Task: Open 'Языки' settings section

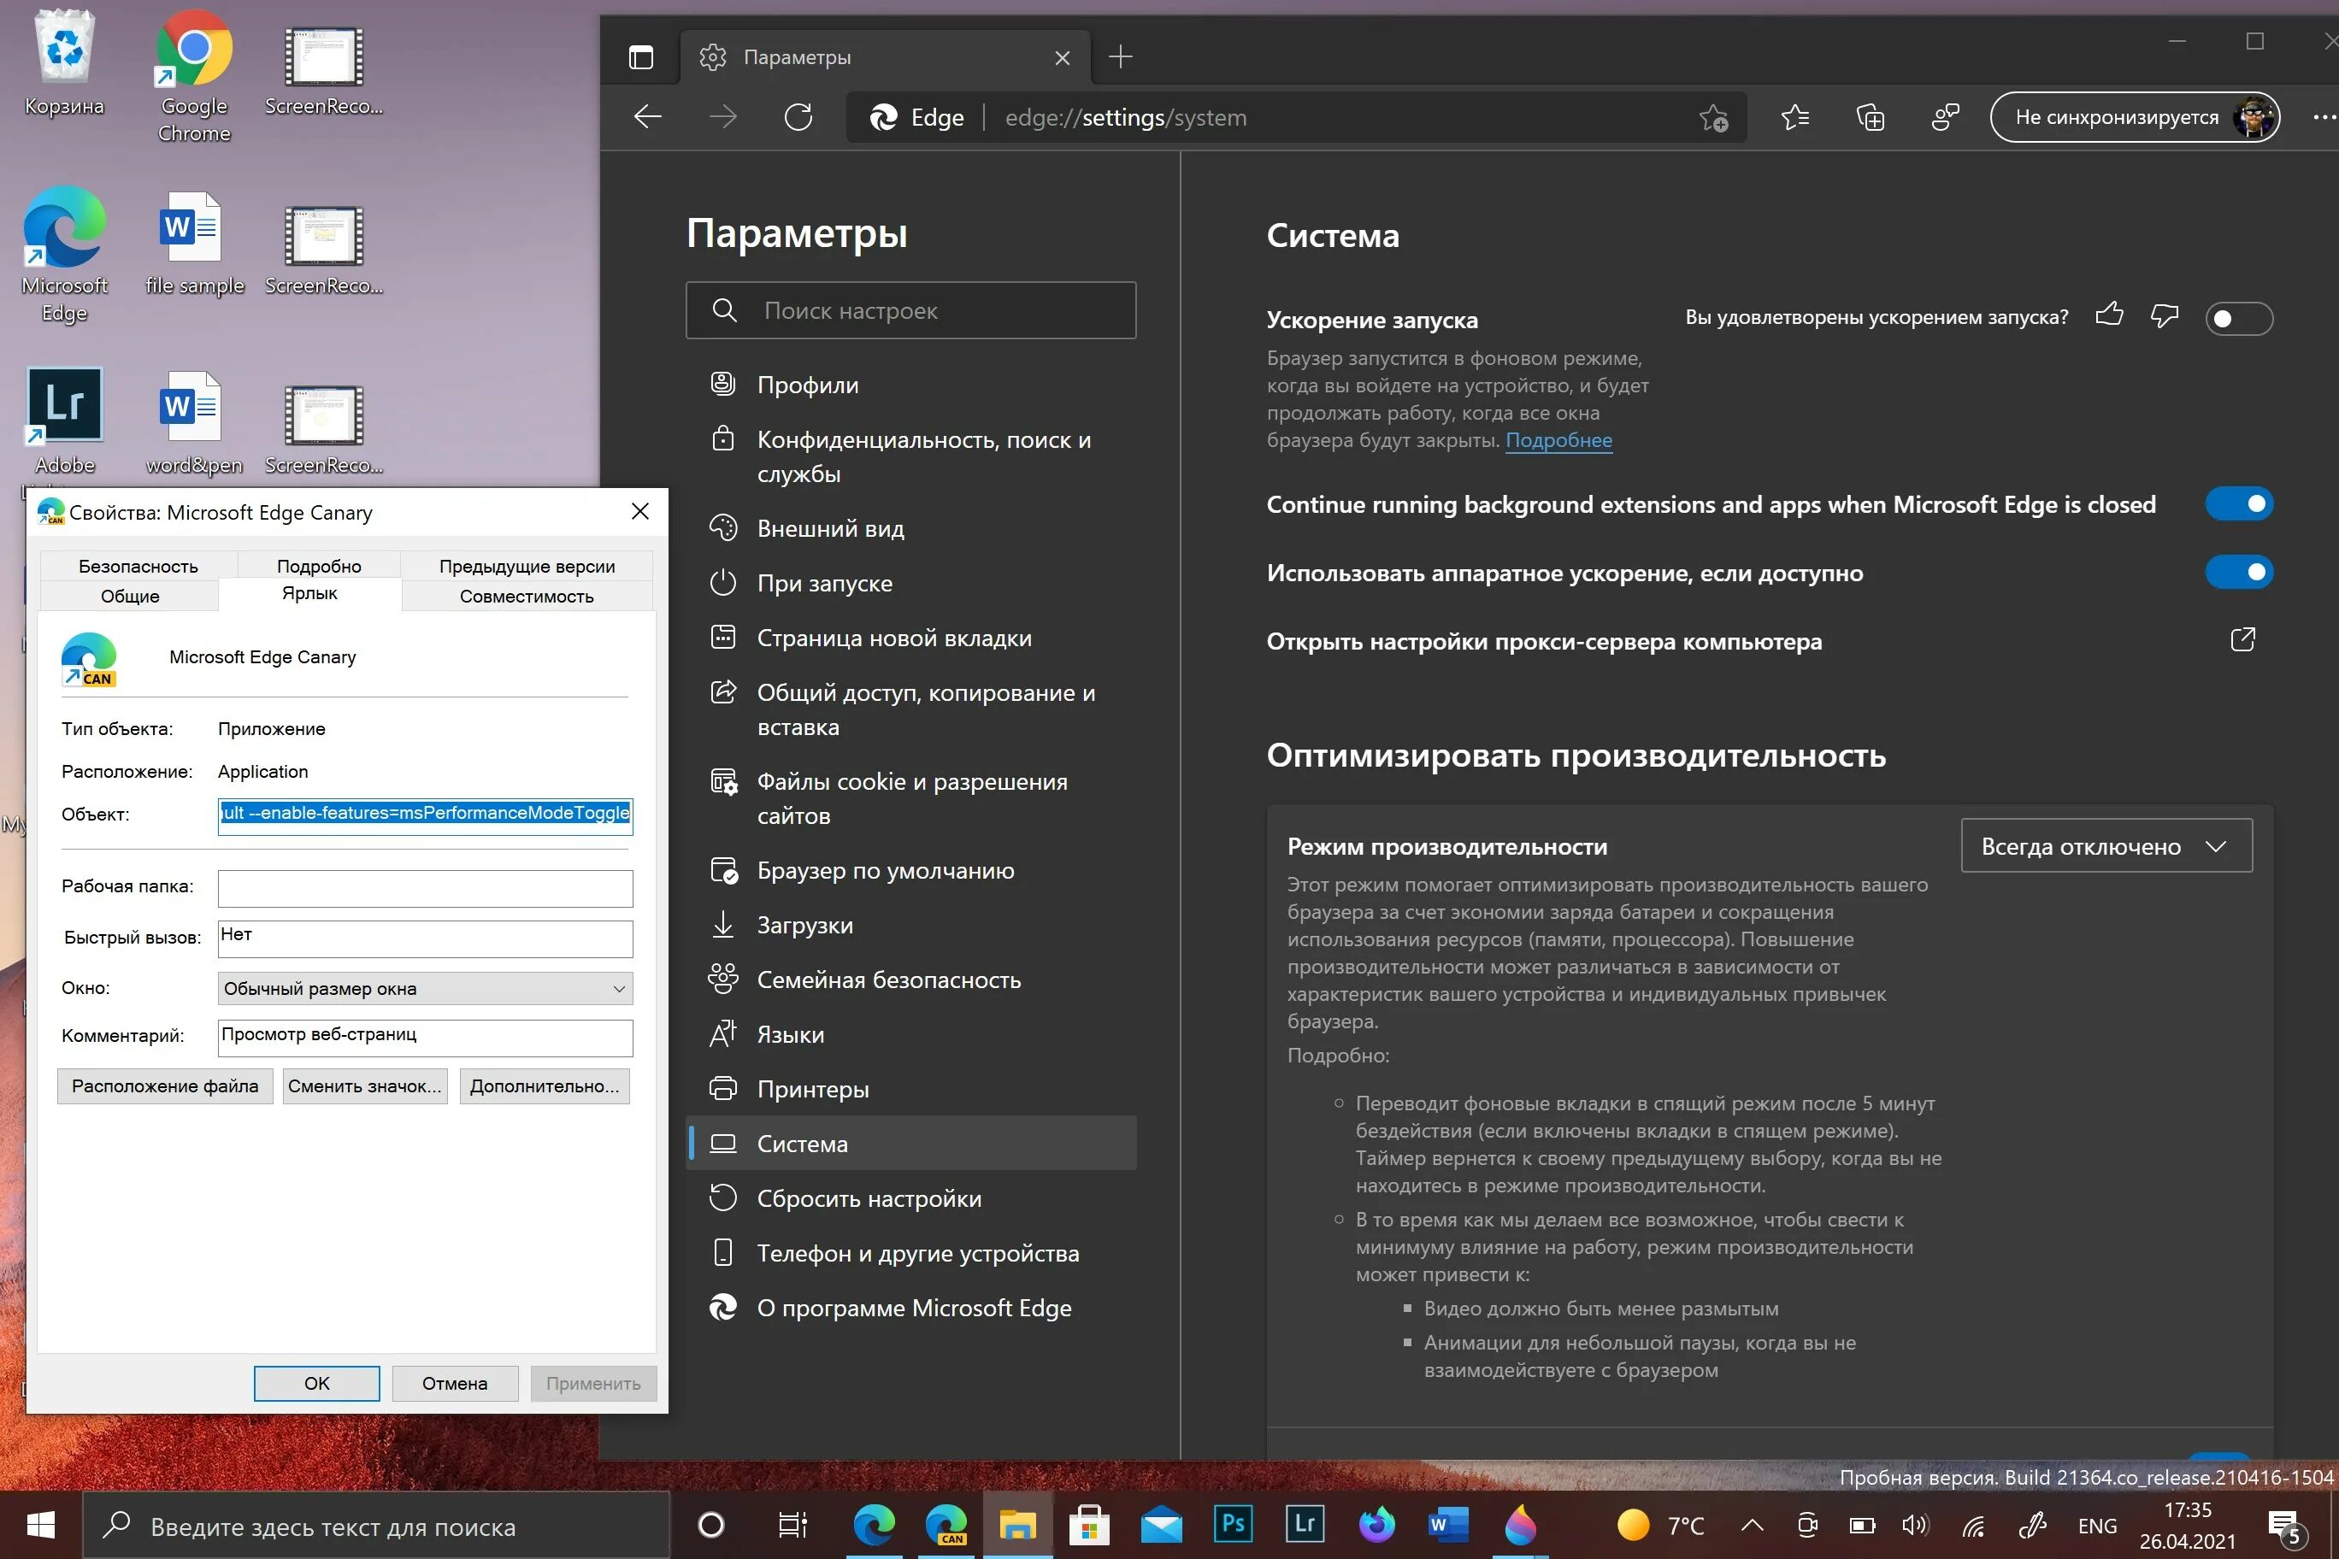Action: 911,1034
